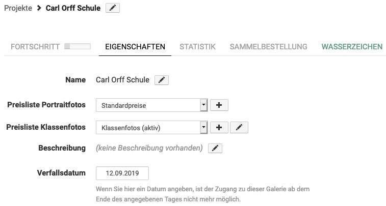The image size is (386, 206).
Task: Edit the Name field via its pencil icon
Action: (x=161, y=80)
